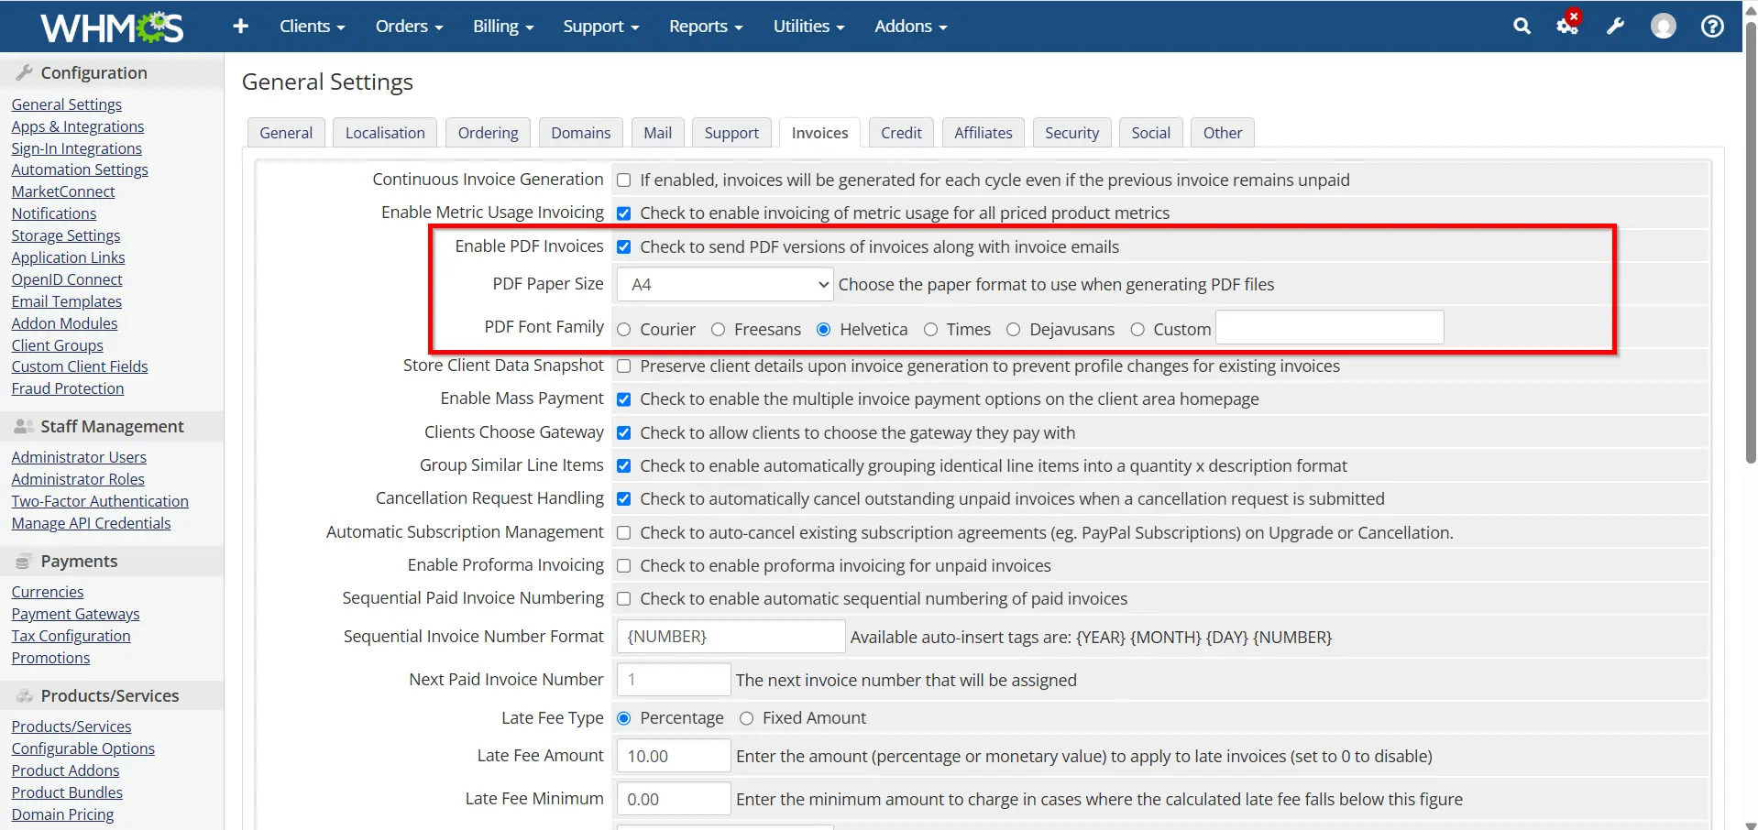Switch to the Security tab
Viewport: 1758px width, 830px height.
[1071, 133]
